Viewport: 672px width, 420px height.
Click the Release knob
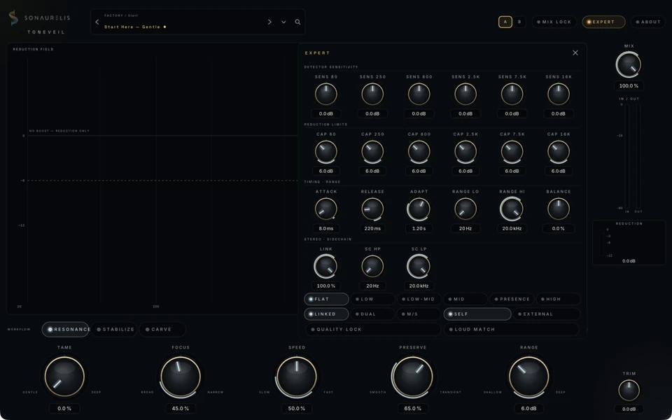372,209
